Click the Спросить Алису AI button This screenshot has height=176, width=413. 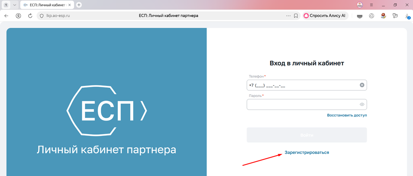pos(325,16)
